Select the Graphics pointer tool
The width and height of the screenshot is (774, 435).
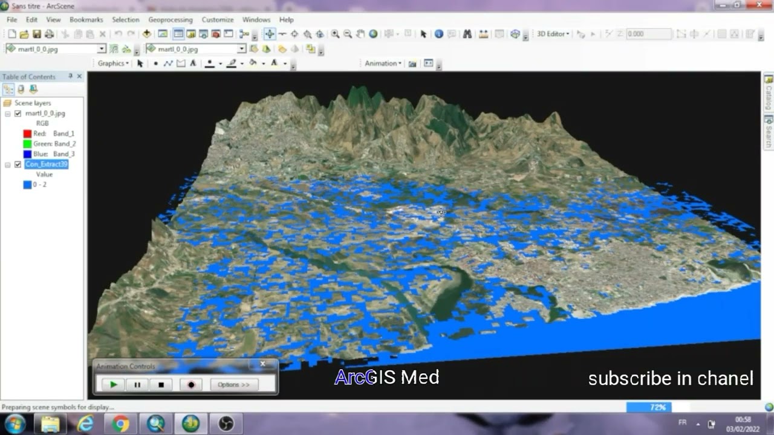(140, 63)
